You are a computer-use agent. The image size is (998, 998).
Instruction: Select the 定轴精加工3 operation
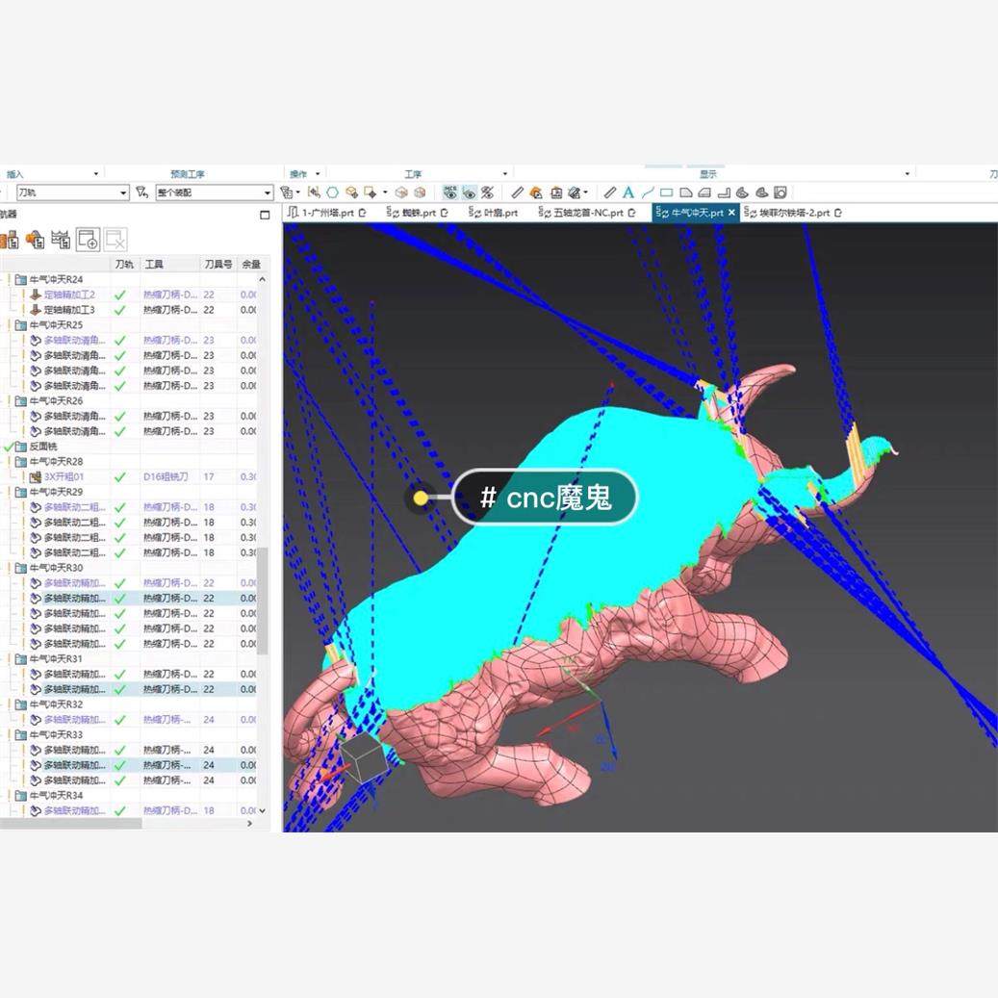point(69,310)
